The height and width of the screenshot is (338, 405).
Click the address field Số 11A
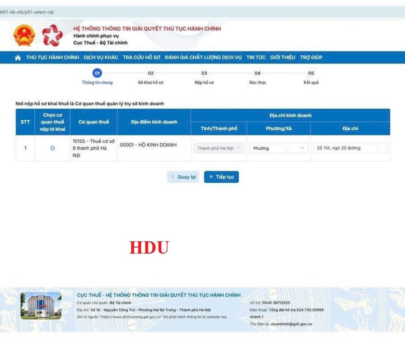[x=350, y=148]
